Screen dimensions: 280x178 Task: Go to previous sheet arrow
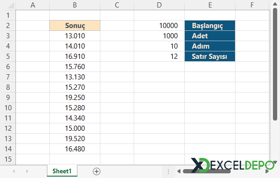pyautogui.click(x=14, y=171)
